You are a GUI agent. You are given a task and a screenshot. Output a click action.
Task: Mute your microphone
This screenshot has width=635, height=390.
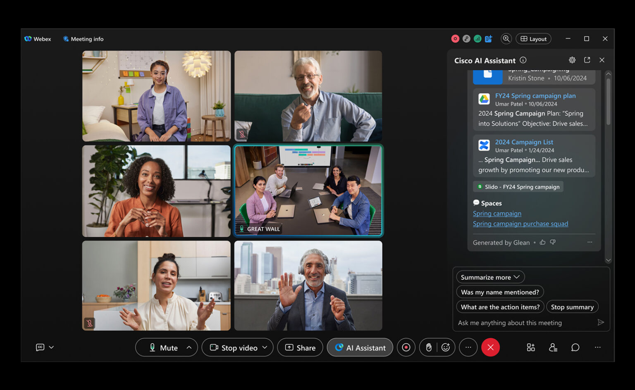tap(163, 347)
